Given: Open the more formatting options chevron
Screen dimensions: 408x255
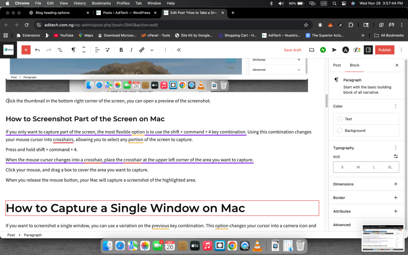Looking at the screenshot, I should [x=152, y=50].
